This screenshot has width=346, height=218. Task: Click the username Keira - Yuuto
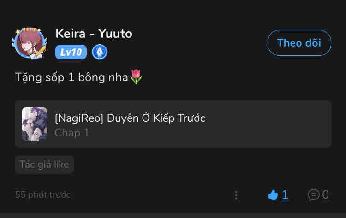click(x=94, y=34)
